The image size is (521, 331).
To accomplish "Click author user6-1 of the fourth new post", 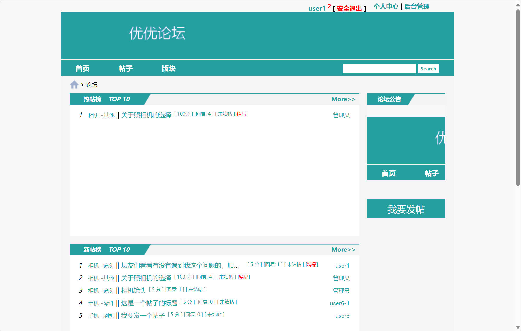I will (339, 303).
